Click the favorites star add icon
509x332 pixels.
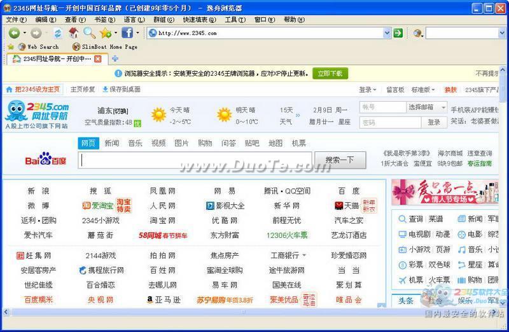[106, 33]
